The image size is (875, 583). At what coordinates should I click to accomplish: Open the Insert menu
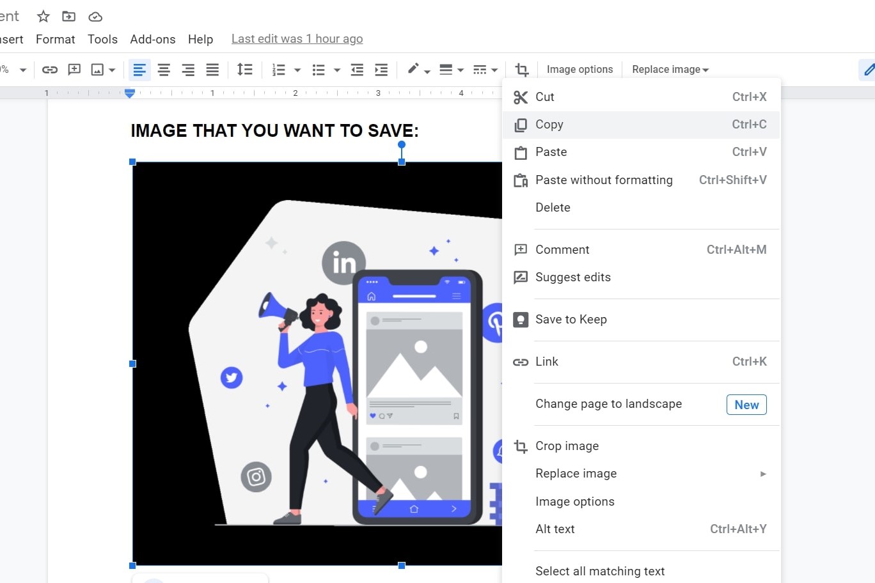click(x=12, y=39)
